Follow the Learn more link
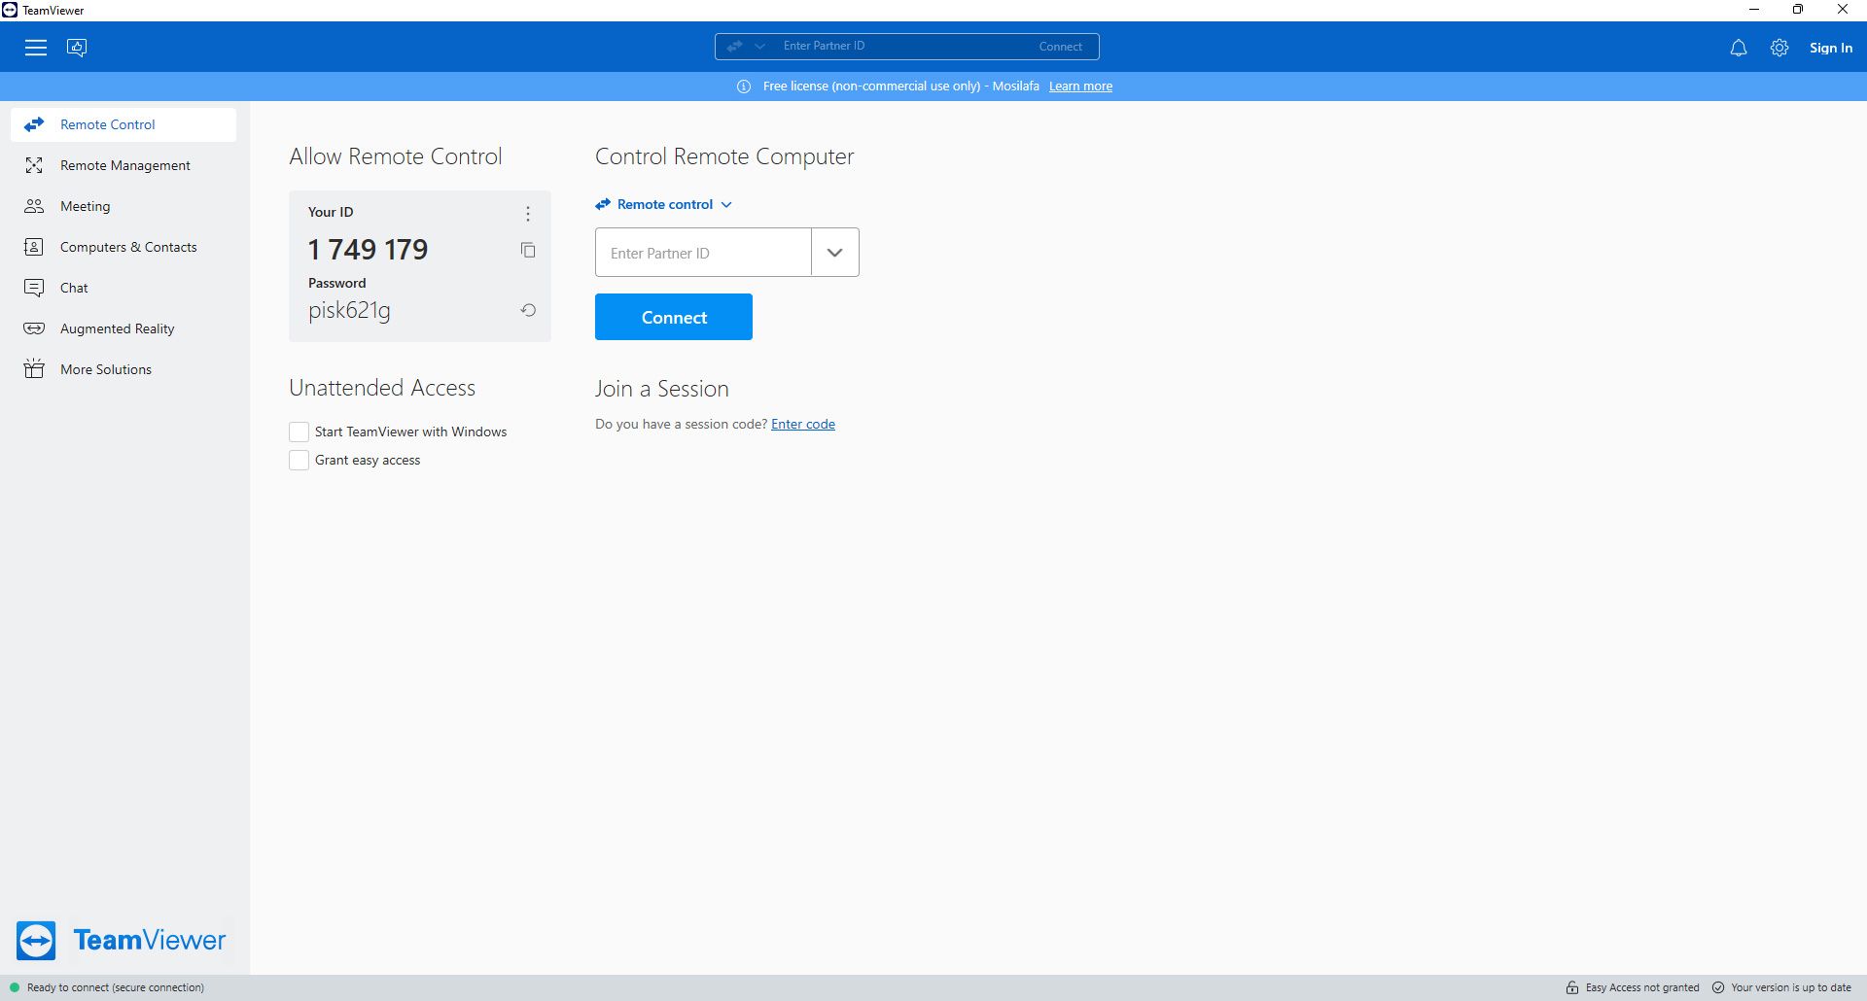Image resolution: width=1867 pixels, height=1001 pixels. 1080,86
